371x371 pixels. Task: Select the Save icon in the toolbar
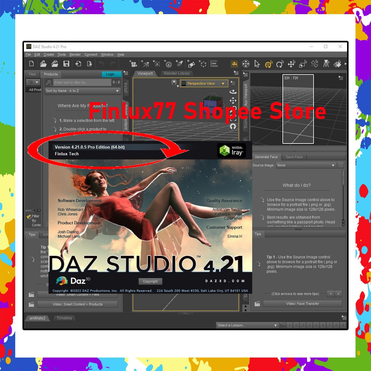click(x=66, y=64)
